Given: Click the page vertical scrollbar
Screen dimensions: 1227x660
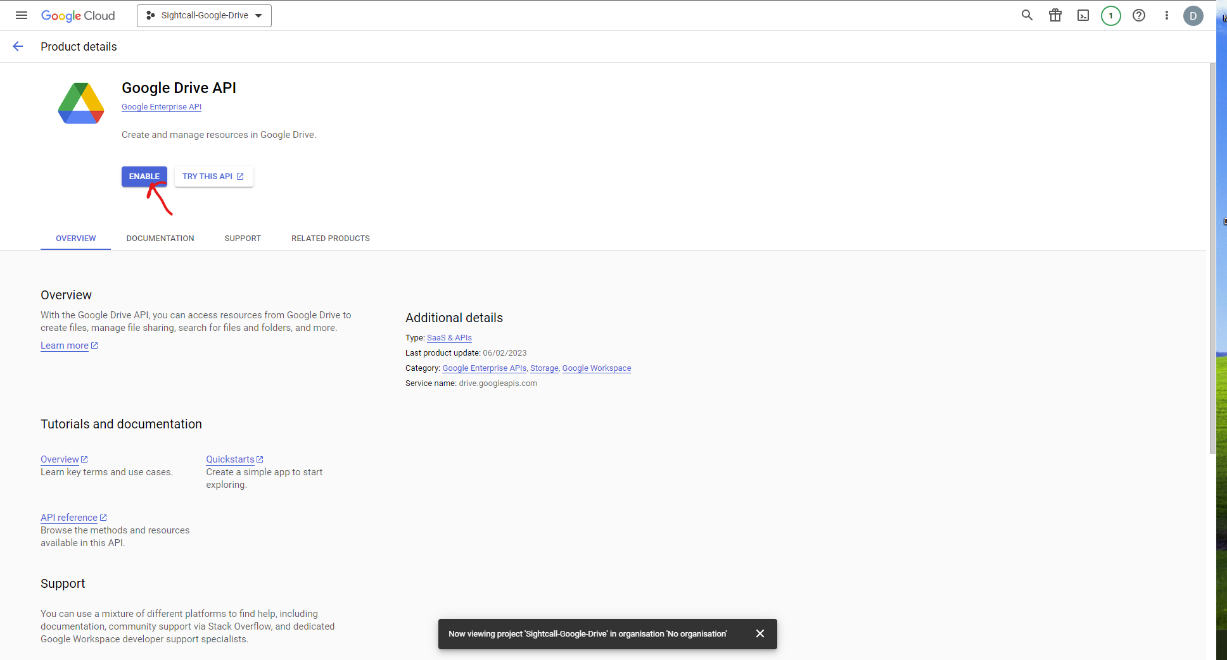Looking at the screenshot, I should click(1212, 258).
